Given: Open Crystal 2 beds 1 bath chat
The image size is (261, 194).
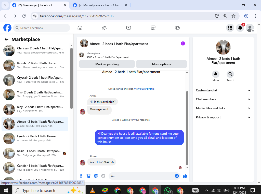Looking at the screenshot, I should 35,80.
